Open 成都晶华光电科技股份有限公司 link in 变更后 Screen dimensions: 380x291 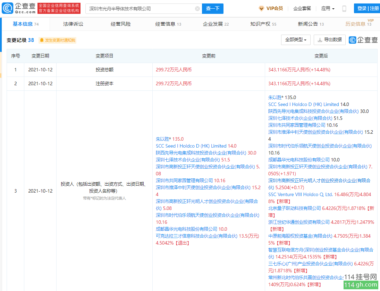click(x=299, y=160)
